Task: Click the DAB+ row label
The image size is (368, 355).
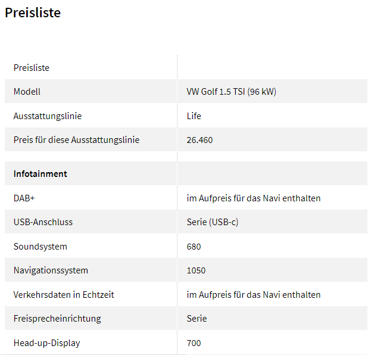Action: coord(24,198)
